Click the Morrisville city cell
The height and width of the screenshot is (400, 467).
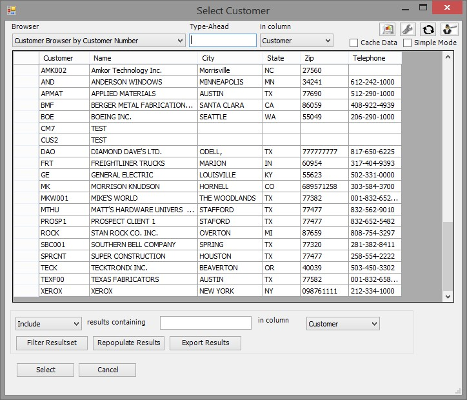(230, 70)
